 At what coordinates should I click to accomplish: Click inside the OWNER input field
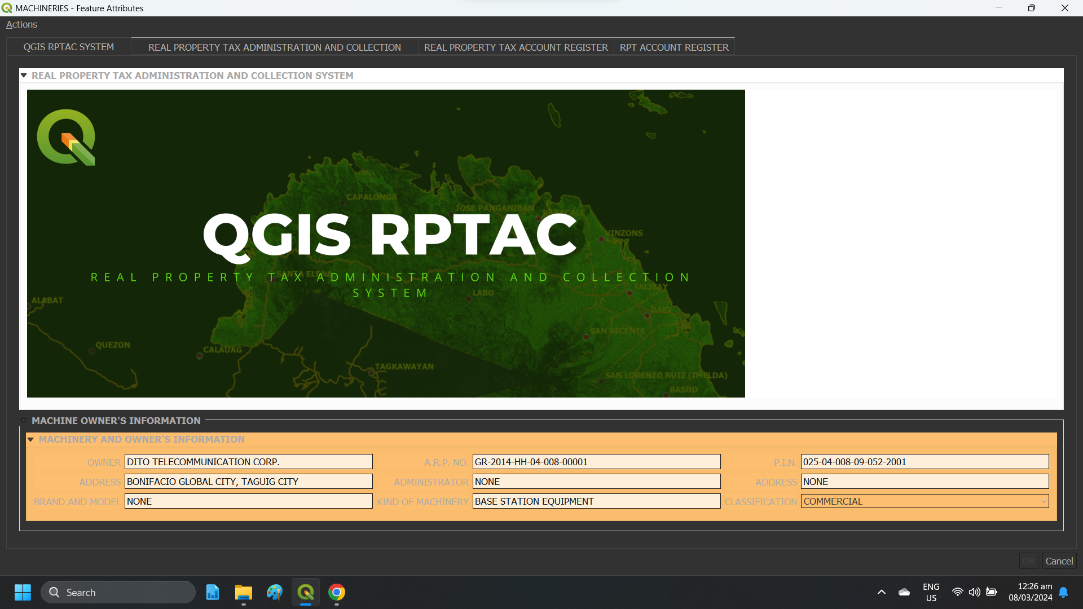[x=248, y=461]
